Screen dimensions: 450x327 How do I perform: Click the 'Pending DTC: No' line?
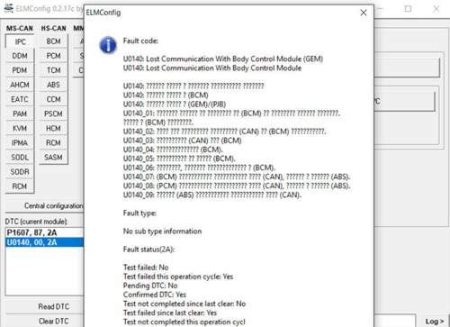(150, 286)
